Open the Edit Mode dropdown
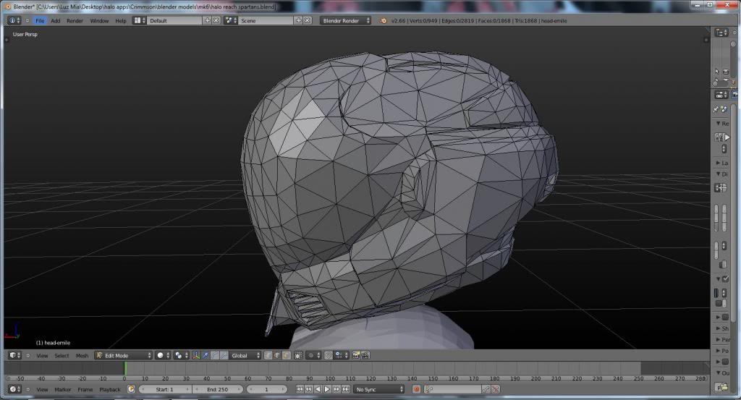The height and width of the screenshot is (400, 741). (123, 355)
